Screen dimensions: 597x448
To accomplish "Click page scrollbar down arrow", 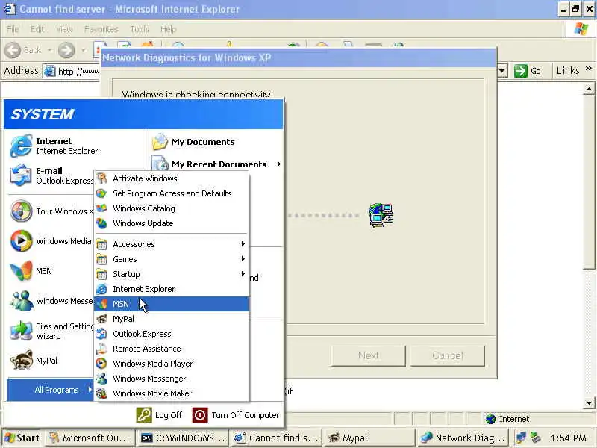I will (589, 402).
